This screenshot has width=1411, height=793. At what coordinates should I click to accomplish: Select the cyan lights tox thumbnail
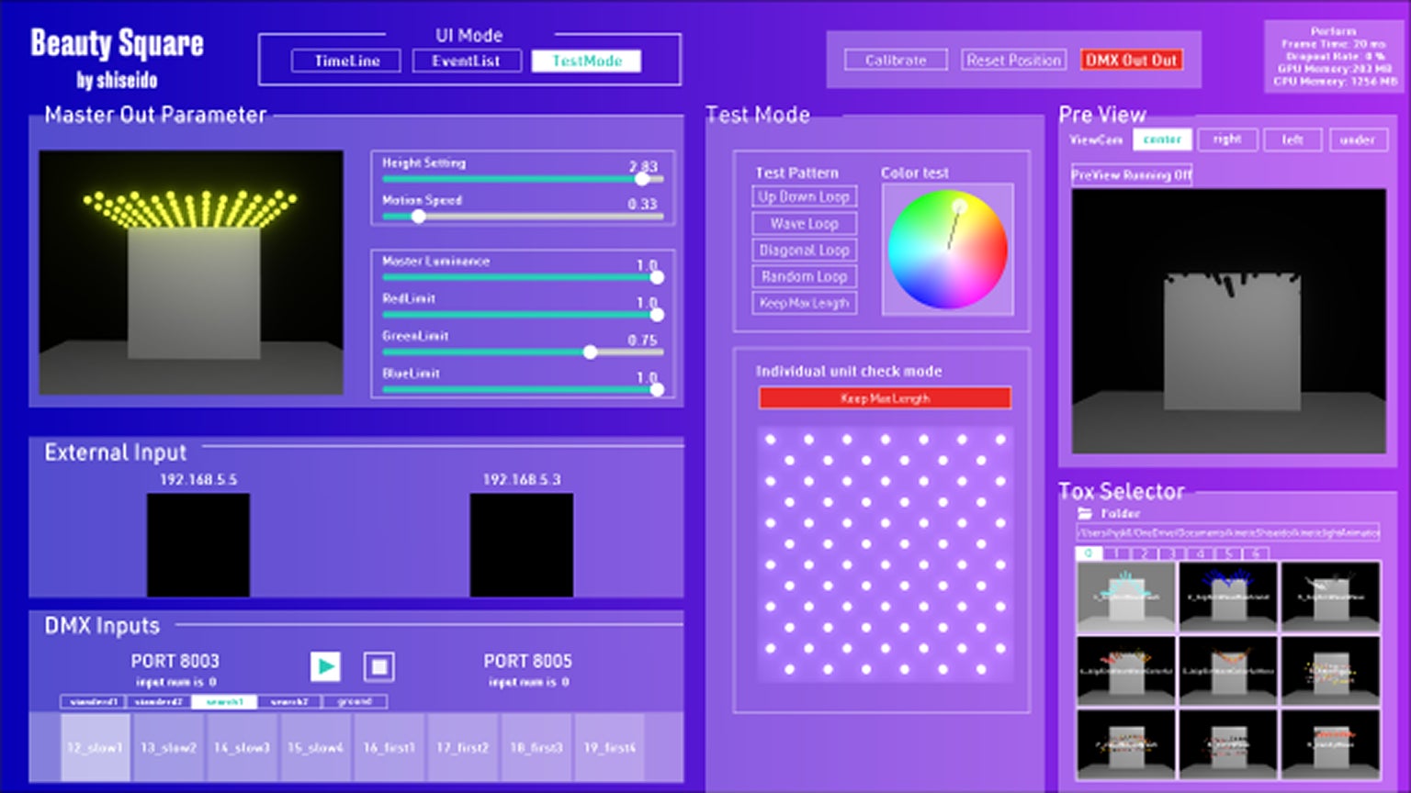tap(1126, 597)
